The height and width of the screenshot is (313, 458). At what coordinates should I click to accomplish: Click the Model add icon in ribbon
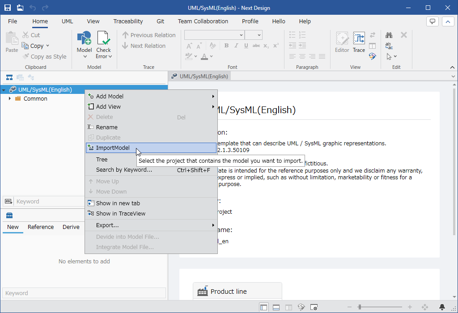click(x=84, y=38)
